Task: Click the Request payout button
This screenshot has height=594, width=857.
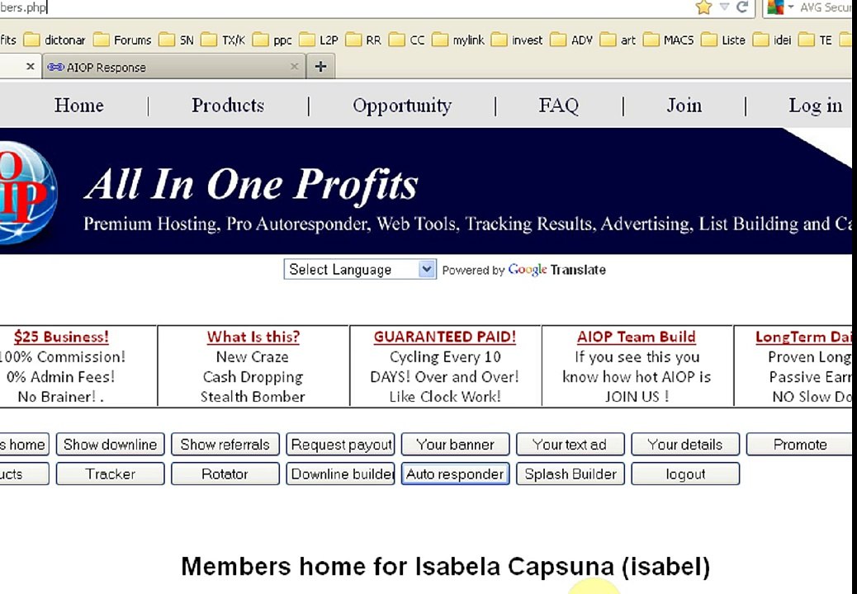Action: [340, 445]
